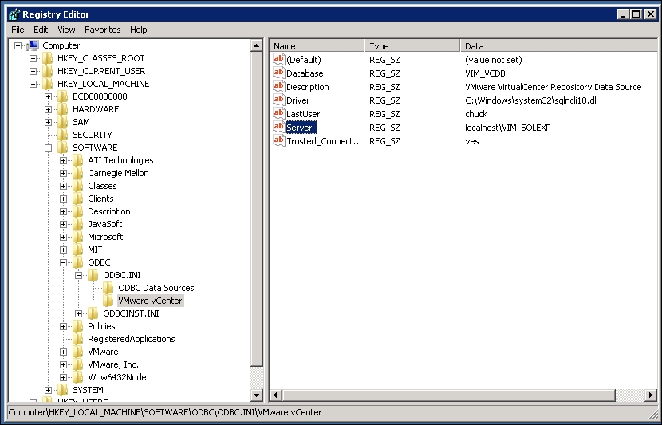662x425 pixels.
Task: Click the ATI Technologies folder icon
Action: pyautogui.click(x=77, y=160)
